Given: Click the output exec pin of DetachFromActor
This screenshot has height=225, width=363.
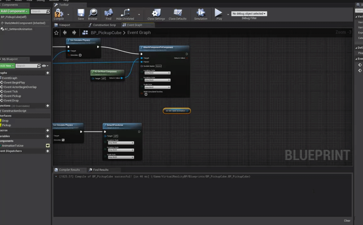Looking at the screenshot, I should (139, 132).
